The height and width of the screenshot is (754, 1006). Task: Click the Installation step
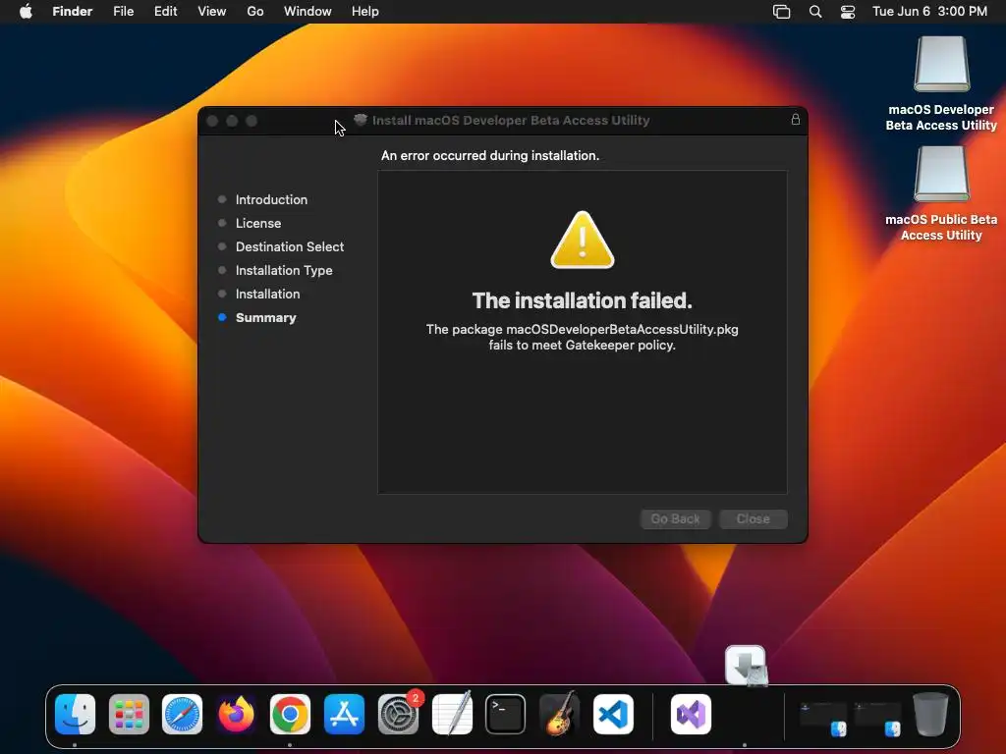267,294
